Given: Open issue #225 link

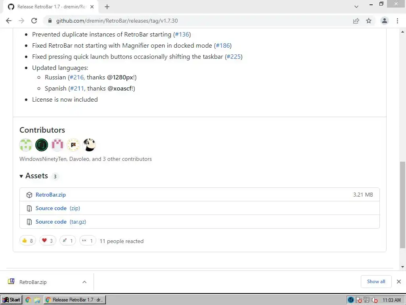Looking at the screenshot, I should click(x=234, y=57).
